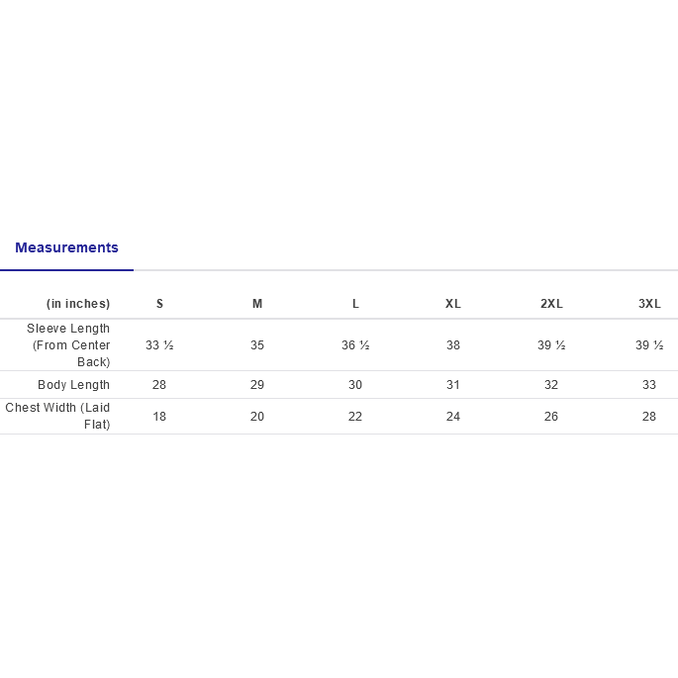
Task: Click the 3XL size column header
Action: [649, 304]
